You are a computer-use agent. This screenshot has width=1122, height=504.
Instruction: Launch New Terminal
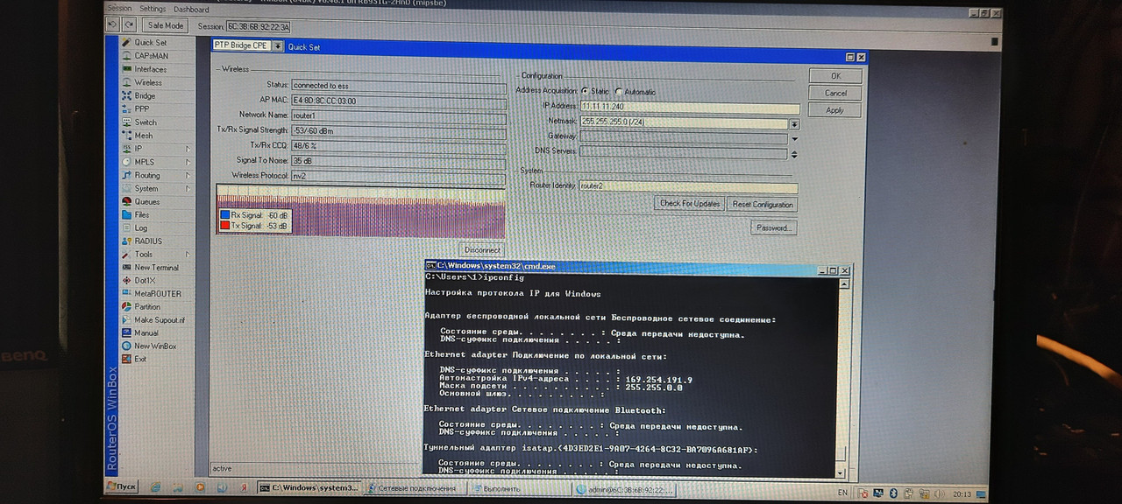(156, 268)
